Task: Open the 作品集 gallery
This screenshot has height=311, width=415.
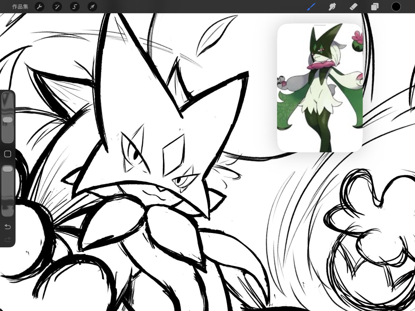Action: tap(20, 7)
